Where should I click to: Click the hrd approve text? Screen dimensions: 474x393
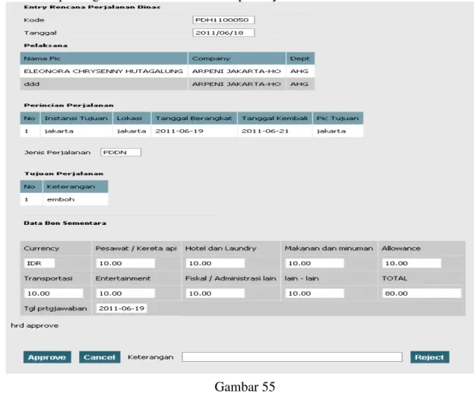[x=34, y=326]
